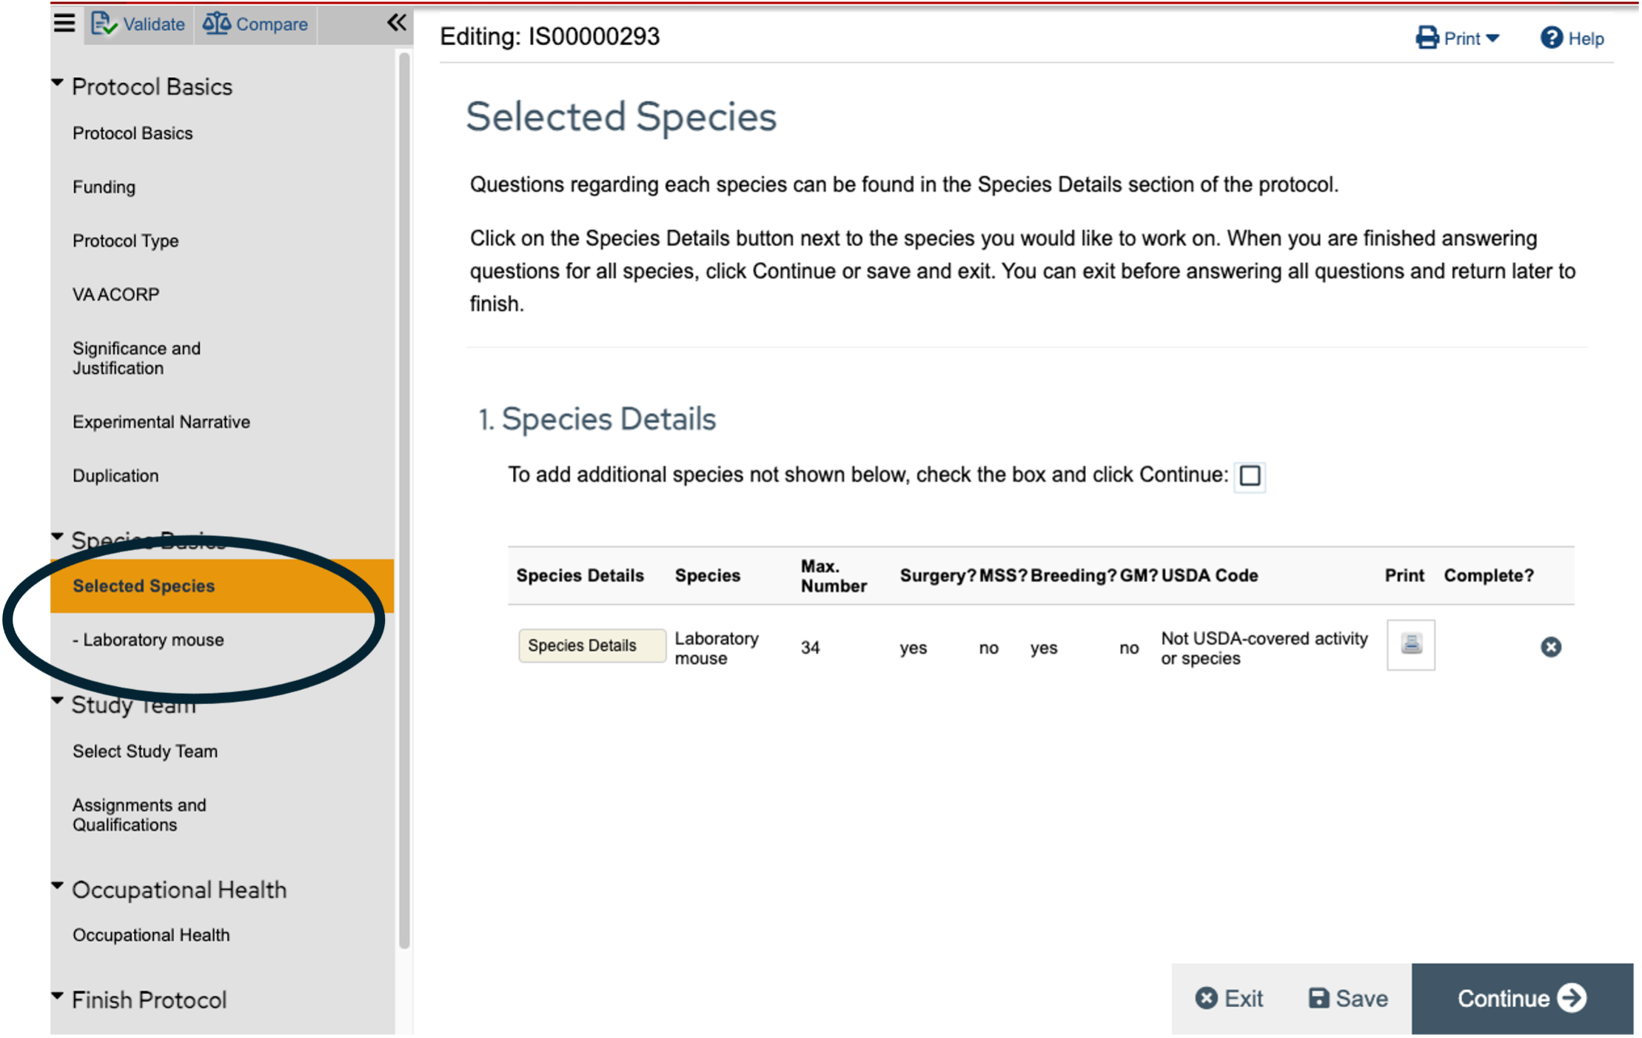Open the hamburger menu icon
Screen dimensions: 1642x1038
(64, 23)
